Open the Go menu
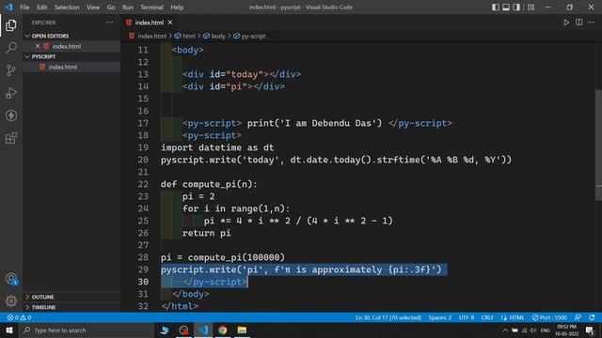602x338 pixels. pos(111,8)
